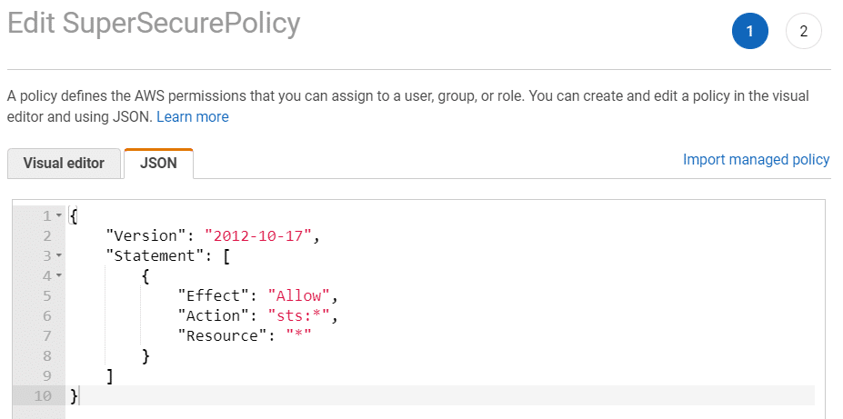Click the "Action" key text
The width and height of the screenshot is (843, 419).
coord(214,316)
